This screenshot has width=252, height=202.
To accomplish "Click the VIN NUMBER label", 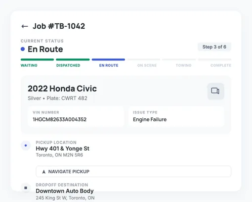I will point(46,112).
